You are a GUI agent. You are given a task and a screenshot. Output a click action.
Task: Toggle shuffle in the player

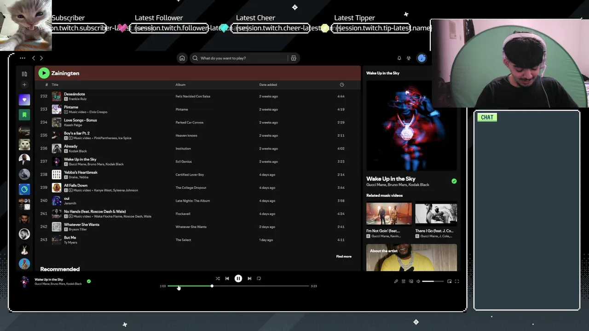(x=218, y=278)
